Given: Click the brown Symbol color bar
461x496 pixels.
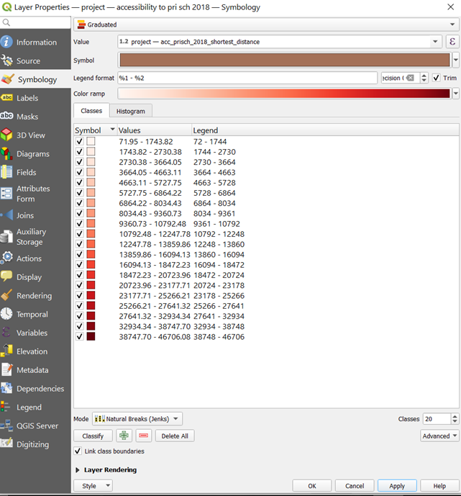Looking at the screenshot, I should (284, 60).
